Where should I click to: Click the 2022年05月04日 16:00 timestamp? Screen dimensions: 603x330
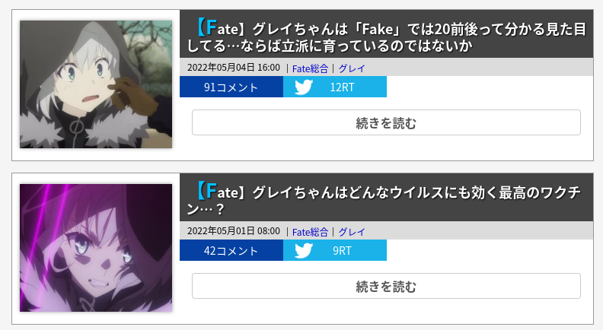coord(234,68)
